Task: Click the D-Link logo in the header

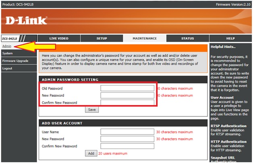Action: tap(26, 20)
